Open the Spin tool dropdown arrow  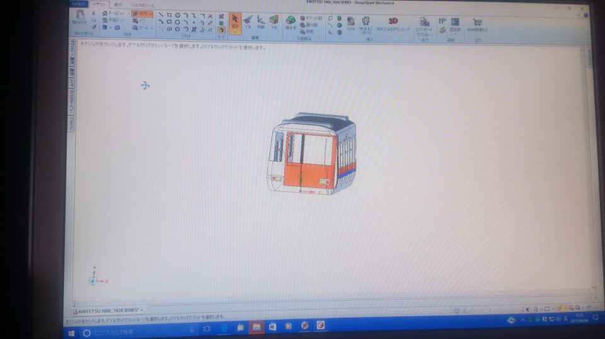pyautogui.click(x=151, y=14)
